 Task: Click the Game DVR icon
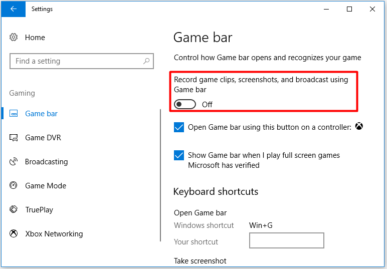14,138
